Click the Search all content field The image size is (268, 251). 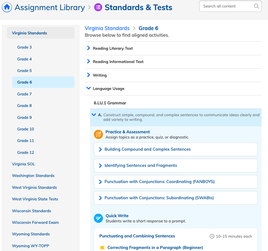coord(230,6)
